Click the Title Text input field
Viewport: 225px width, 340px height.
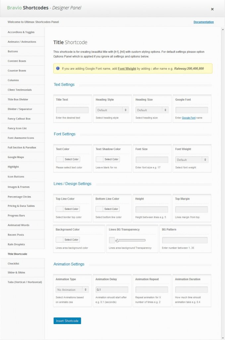click(x=72, y=110)
